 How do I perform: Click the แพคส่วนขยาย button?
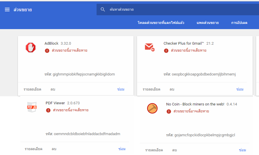pyautogui.click(x=208, y=23)
